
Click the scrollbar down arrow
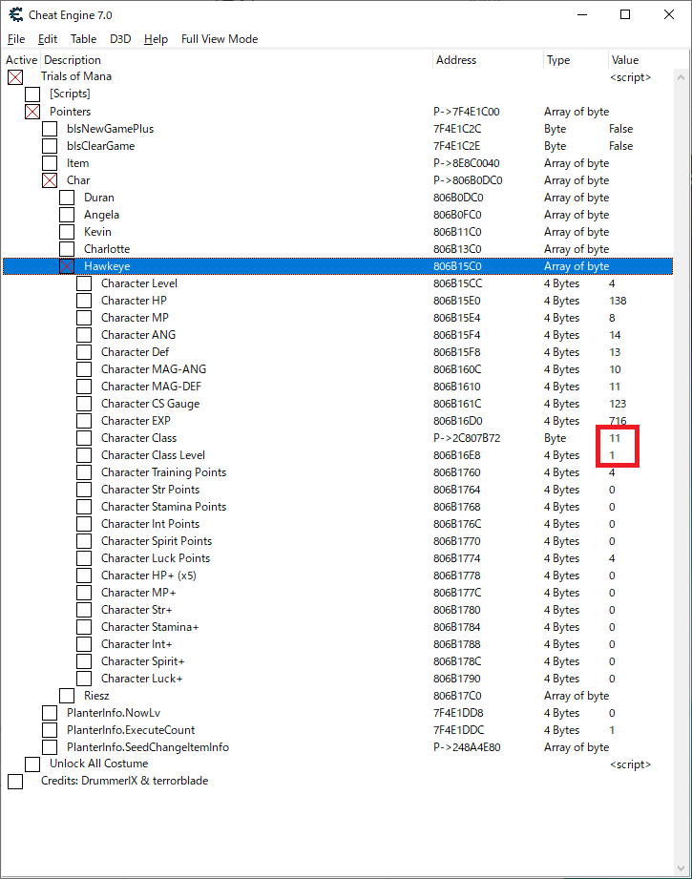(x=681, y=869)
